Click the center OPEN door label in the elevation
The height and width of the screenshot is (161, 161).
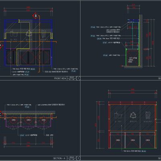point(133,140)
